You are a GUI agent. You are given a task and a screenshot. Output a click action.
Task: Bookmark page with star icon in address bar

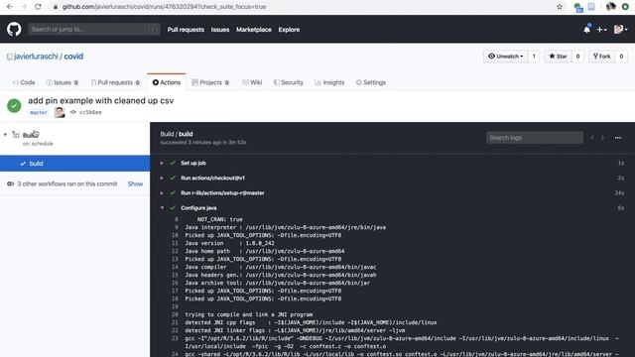click(560, 7)
